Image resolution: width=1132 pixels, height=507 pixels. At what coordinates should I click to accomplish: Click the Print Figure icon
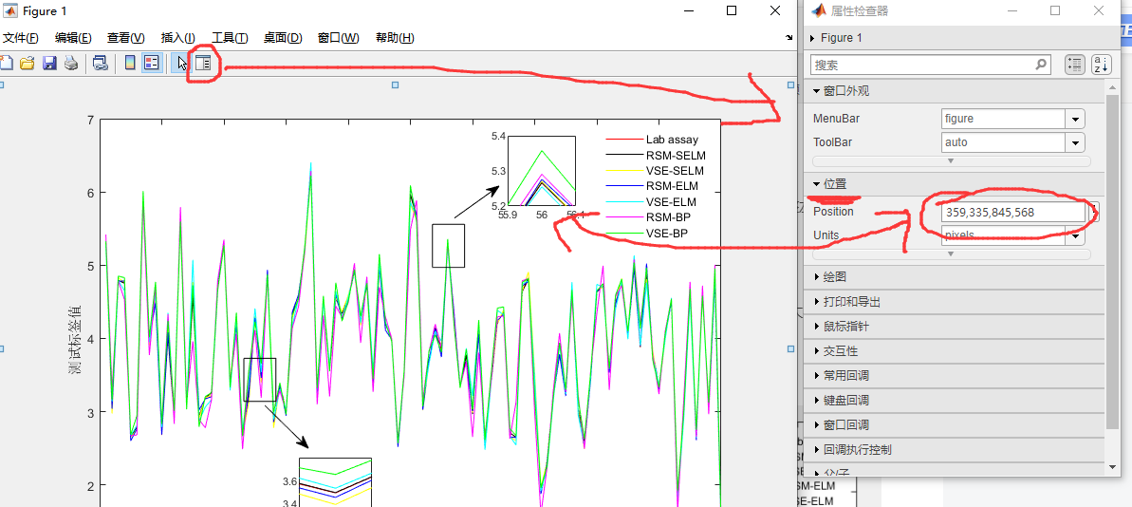coord(71,64)
